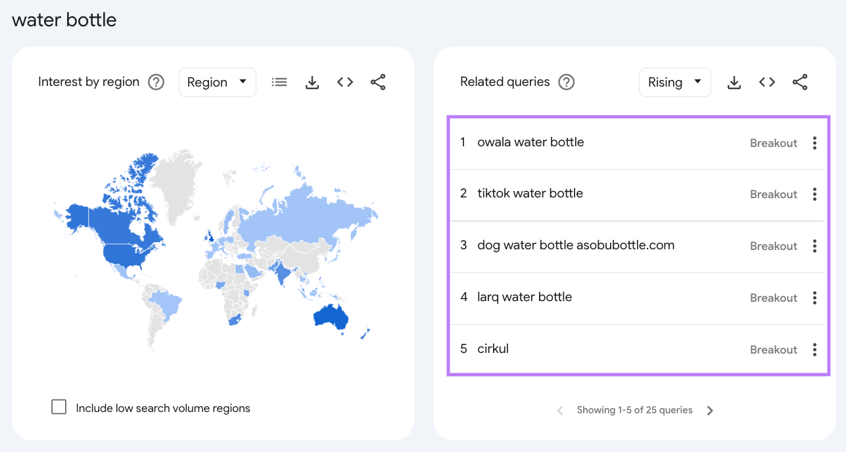The image size is (846, 452).
Task: Open embed code for Related queries
Action: coord(766,82)
